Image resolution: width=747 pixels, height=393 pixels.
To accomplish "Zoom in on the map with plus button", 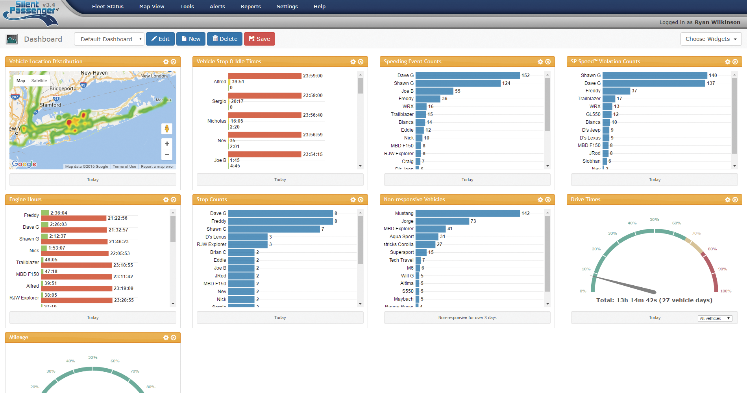I will 167,144.
